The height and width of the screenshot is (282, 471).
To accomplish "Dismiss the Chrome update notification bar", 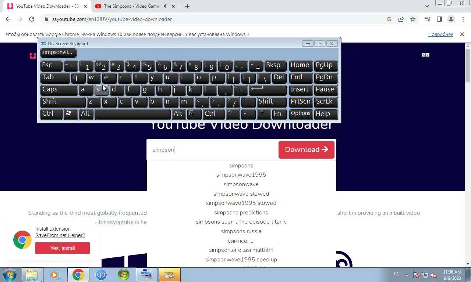I will (x=462, y=34).
